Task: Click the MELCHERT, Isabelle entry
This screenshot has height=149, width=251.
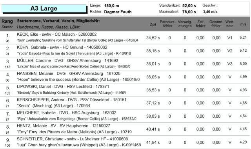Action: point(125,116)
